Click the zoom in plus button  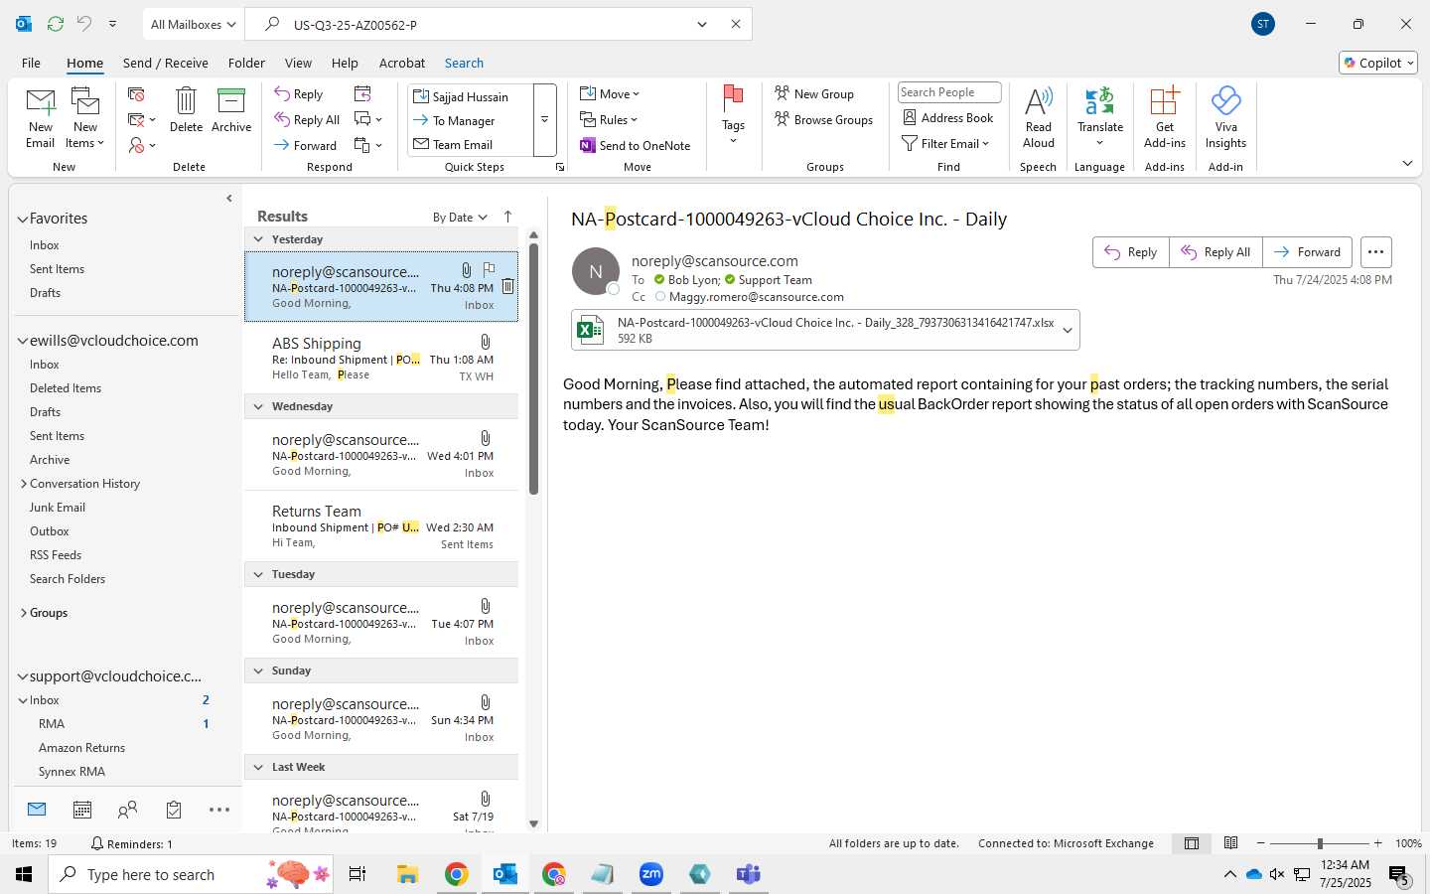(1377, 843)
